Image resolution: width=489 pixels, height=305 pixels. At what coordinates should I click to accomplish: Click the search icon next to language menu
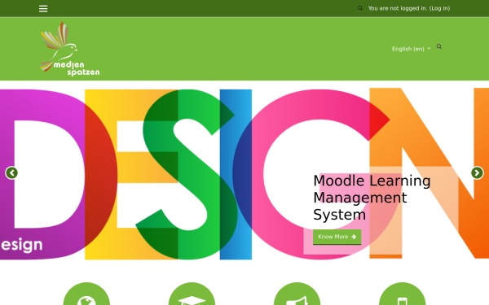(439, 46)
